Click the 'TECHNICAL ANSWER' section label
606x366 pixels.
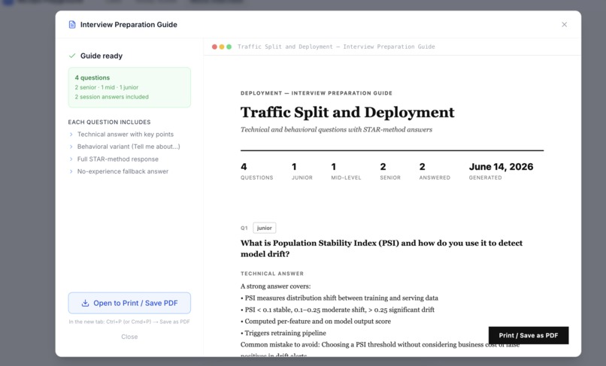(272, 274)
